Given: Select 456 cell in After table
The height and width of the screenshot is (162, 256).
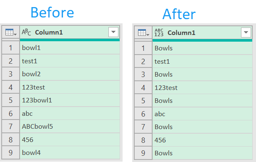Looking at the screenshot, I should pos(202,140).
